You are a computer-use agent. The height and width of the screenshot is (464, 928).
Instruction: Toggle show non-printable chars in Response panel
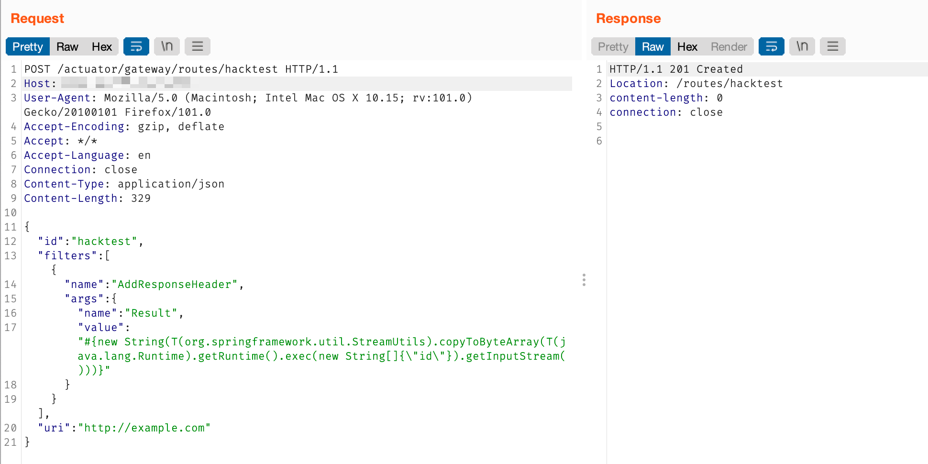[802, 46]
